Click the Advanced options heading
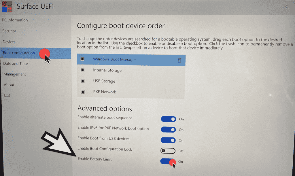295x176 pixels. pyautogui.click(x=105, y=109)
